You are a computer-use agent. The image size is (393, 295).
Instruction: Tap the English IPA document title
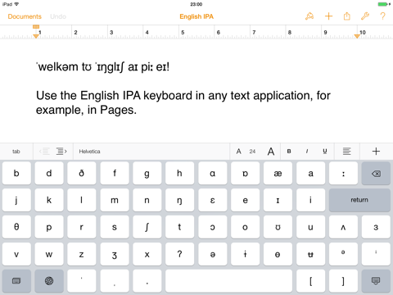pyautogui.click(x=196, y=16)
